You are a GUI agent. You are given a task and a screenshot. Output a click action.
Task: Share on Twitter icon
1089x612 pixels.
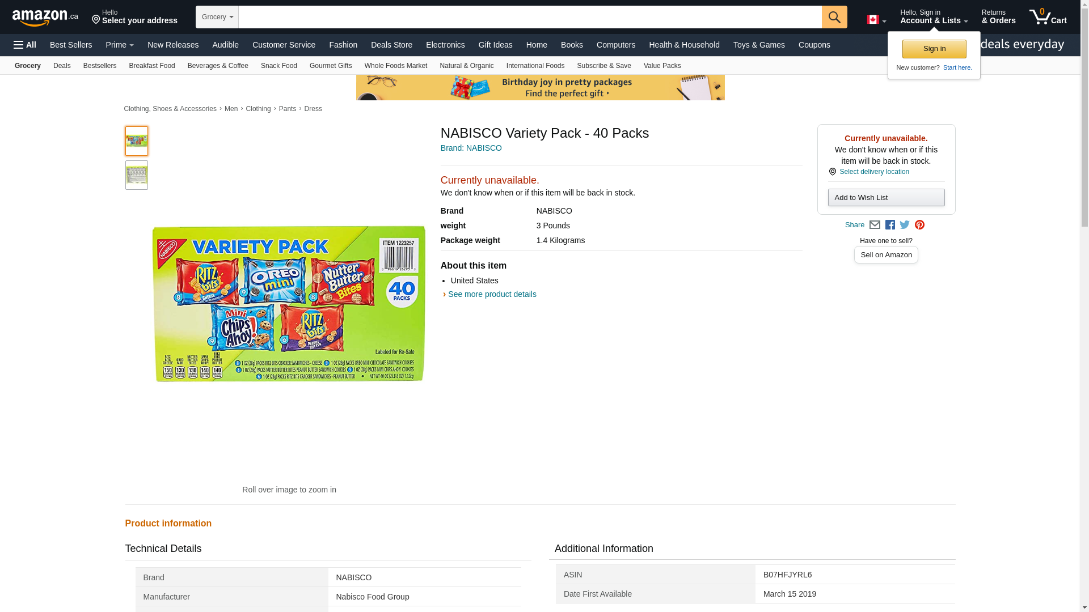[905, 225]
